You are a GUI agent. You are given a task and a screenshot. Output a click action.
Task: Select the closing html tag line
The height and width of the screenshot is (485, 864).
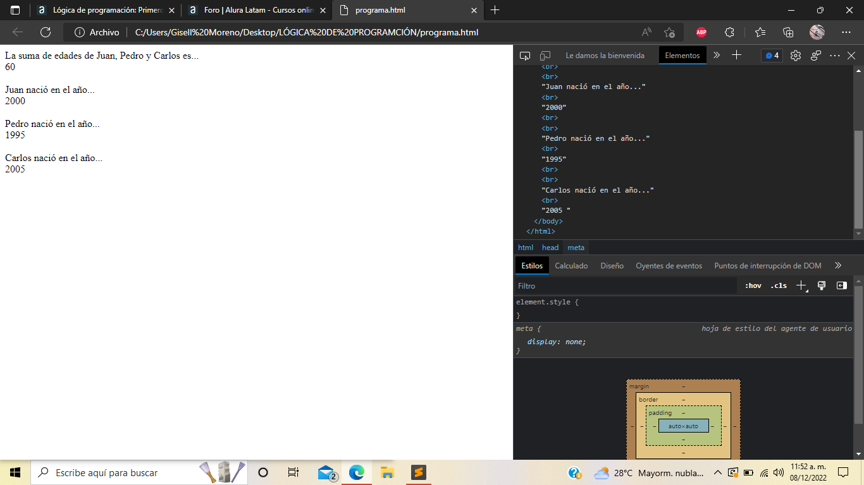[x=541, y=231]
